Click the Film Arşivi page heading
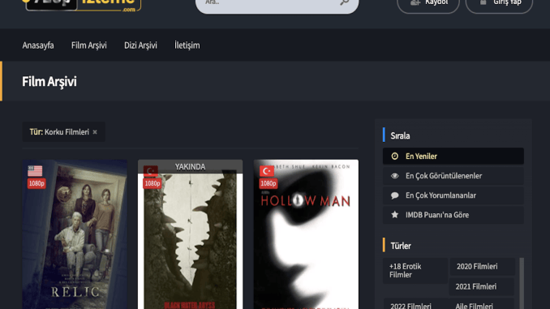The height and width of the screenshot is (309, 550). [x=49, y=81]
